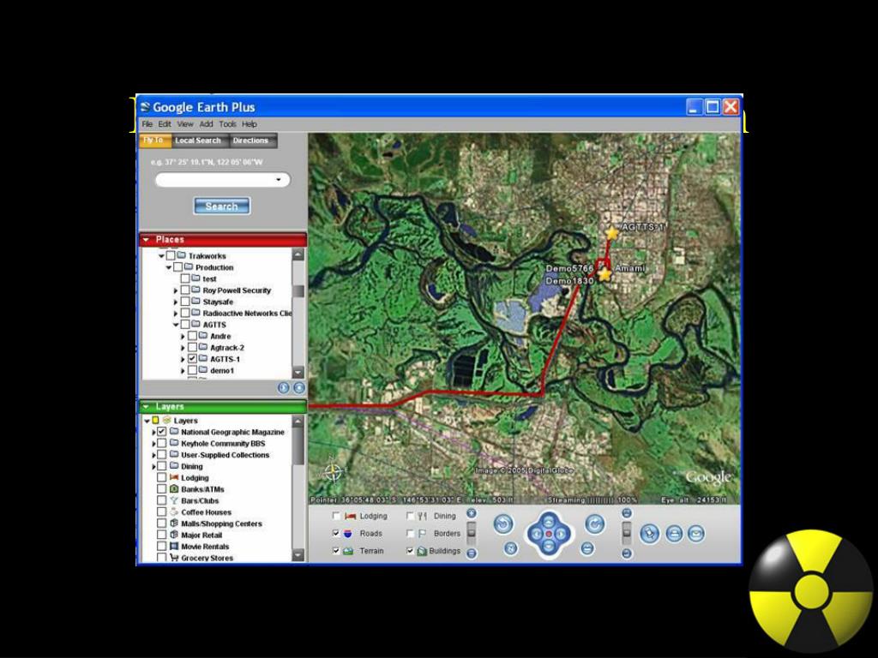This screenshot has width=878, height=658.
Task: Pan the map down with the bottom arrow
Action: tap(549, 547)
